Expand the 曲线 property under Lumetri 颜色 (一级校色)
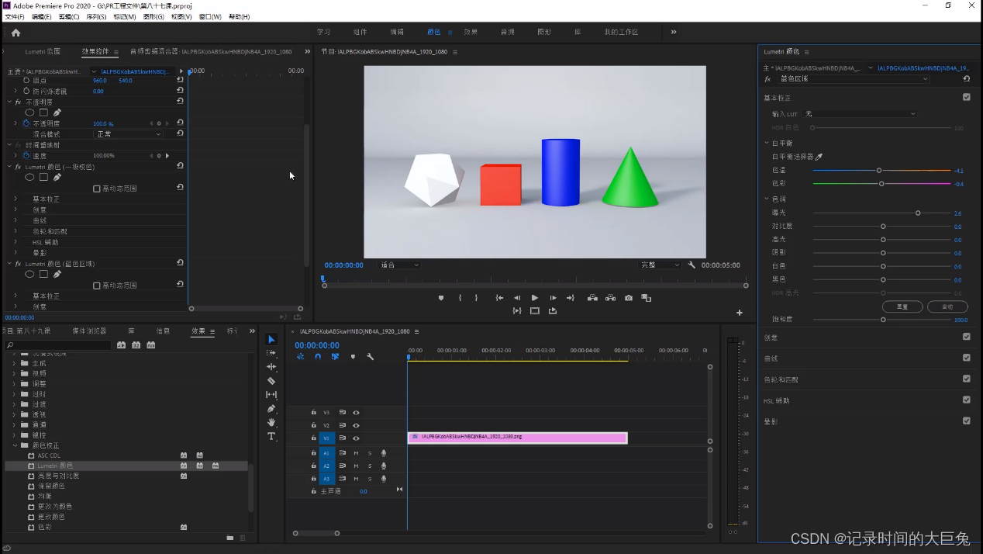The image size is (983, 554). point(16,220)
